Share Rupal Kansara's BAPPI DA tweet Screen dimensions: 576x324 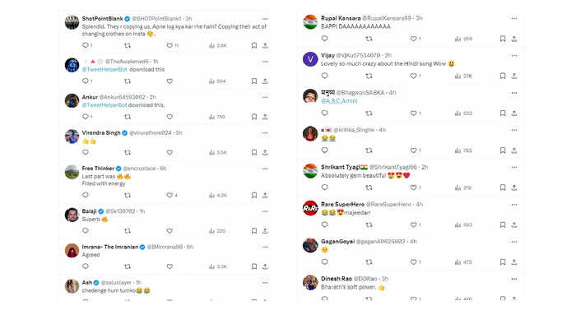click(x=514, y=39)
